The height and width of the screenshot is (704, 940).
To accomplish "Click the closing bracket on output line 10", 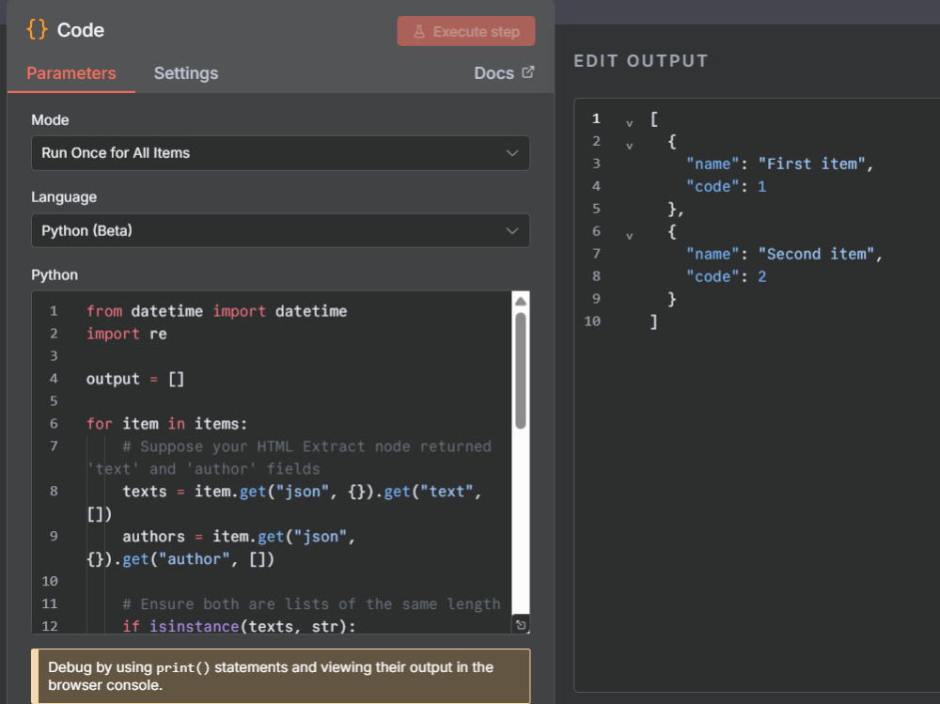I will pos(654,321).
